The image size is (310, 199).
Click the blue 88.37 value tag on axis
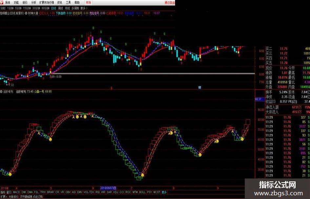259,99
